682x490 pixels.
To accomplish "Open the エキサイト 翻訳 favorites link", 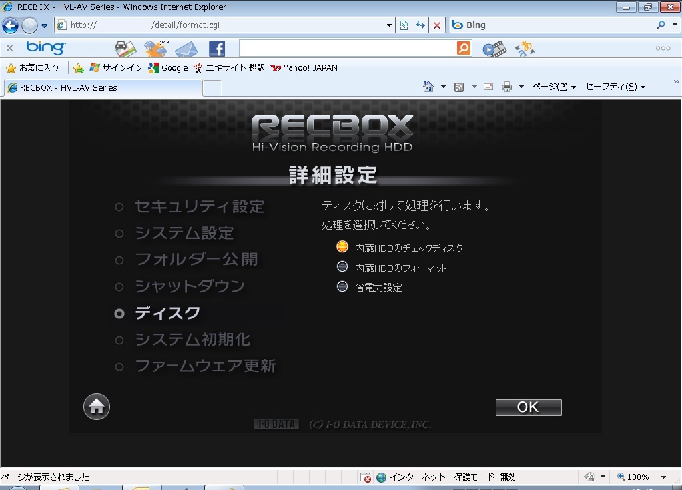I will coord(229,67).
